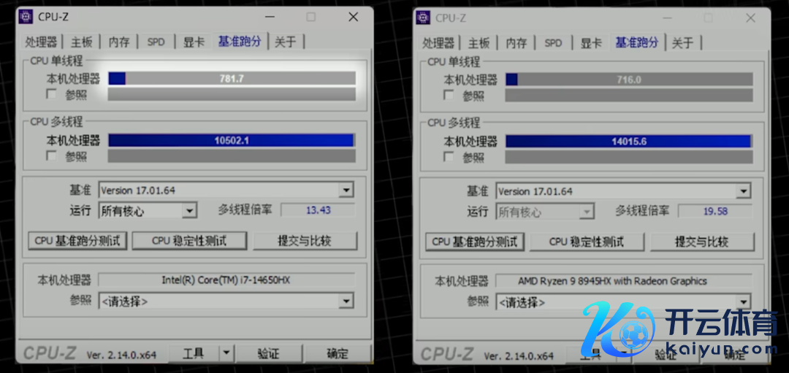Start CPU 基准跑分测试 in the left window

(x=79, y=240)
